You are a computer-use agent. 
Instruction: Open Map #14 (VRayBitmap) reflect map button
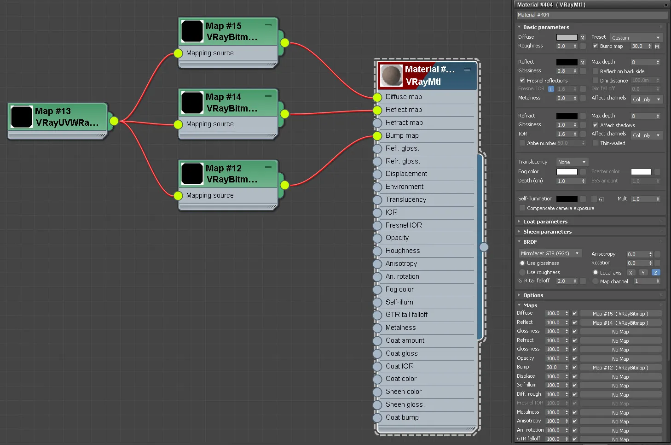[620, 323]
